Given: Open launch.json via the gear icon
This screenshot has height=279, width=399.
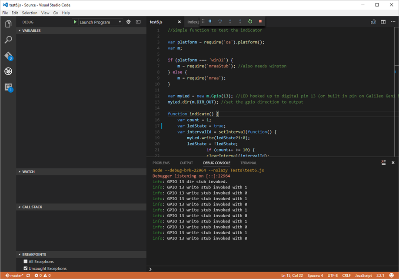Looking at the screenshot, I should pyautogui.click(x=128, y=22).
